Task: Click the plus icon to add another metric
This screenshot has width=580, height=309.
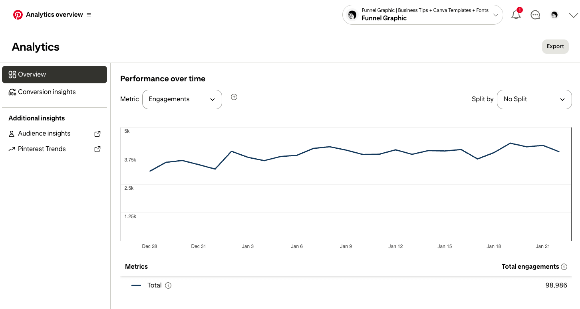Action: tap(234, 97)
